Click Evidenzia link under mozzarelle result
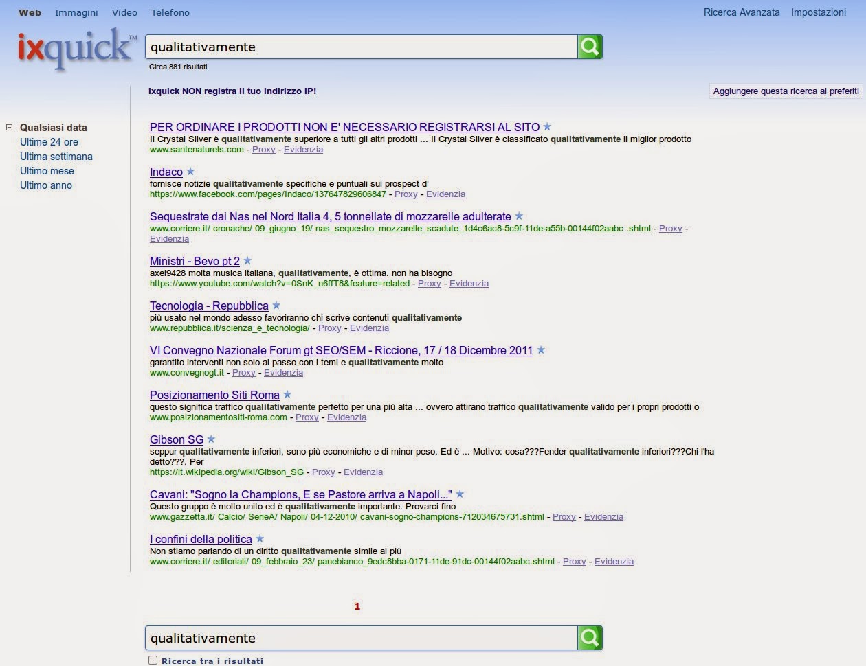The width and height of the screenshot is (866, 666). [x=169, y=239]
